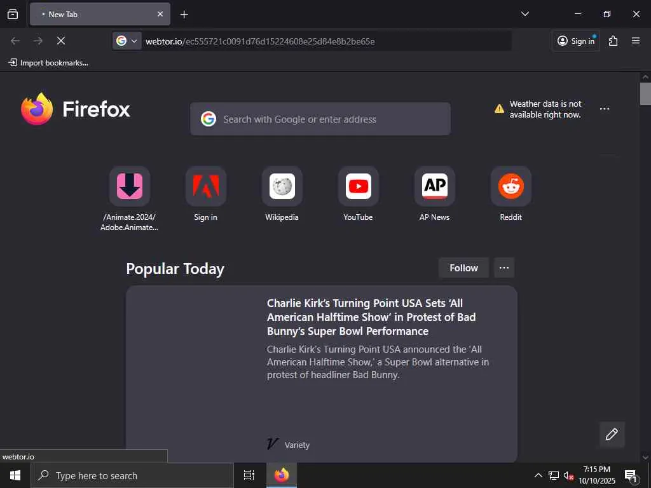651x488 pixels.
Task: Click the Firefox logo on new tab page
Action: pos(76,109)
